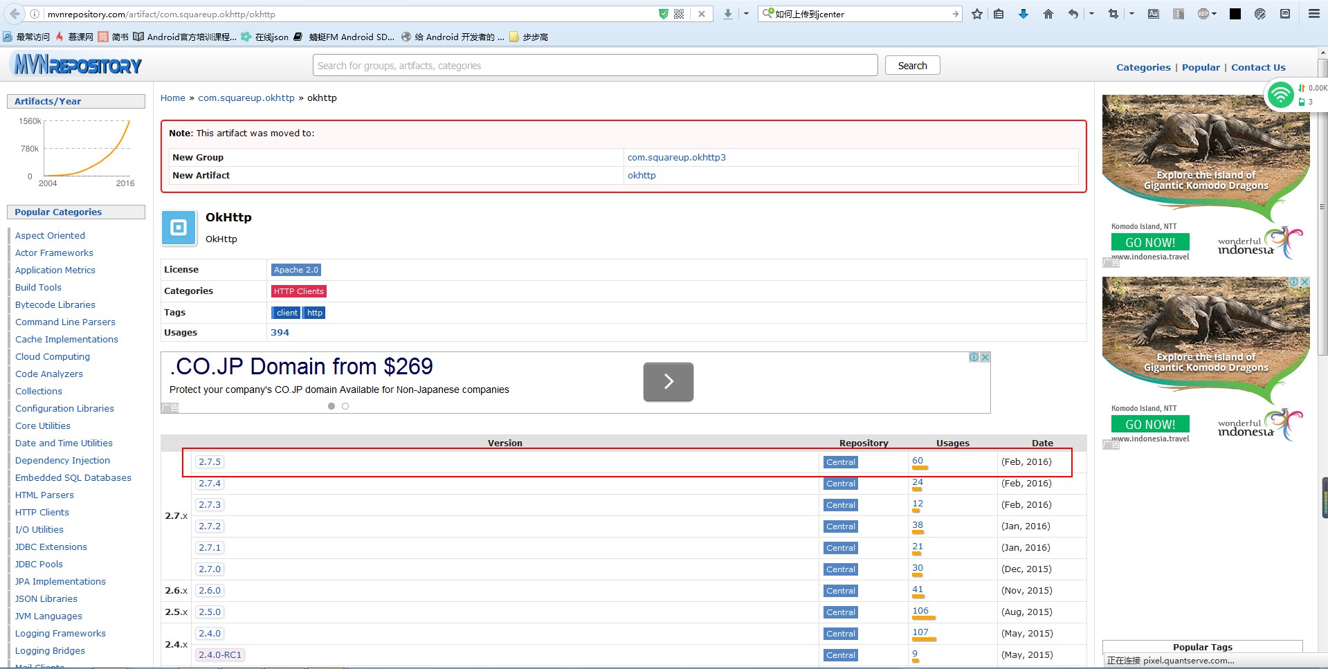Image resolution: width=1328 pixels, height=669 pixels.
Task: Open the Android官方培训课程 bookmark
Action: pyautogui.click(x=185, y=37)
